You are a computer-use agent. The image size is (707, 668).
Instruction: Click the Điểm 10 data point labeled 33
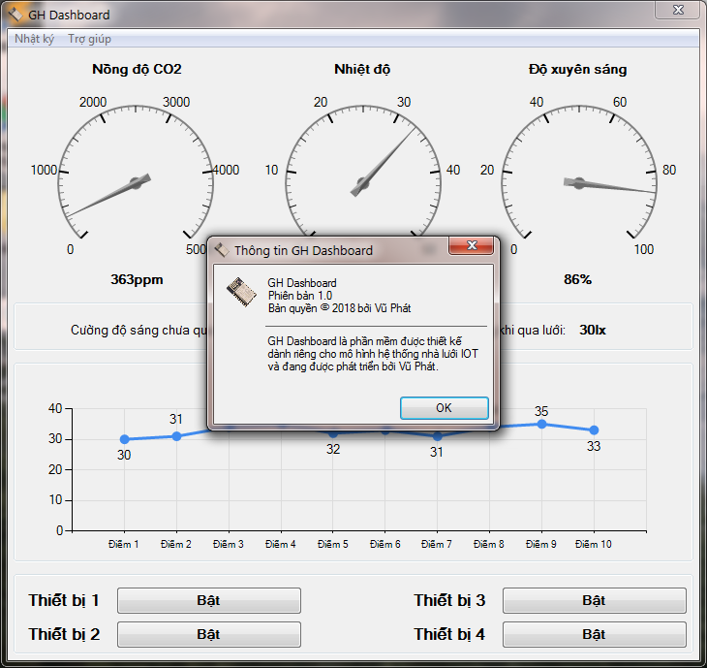pos(594,430)
